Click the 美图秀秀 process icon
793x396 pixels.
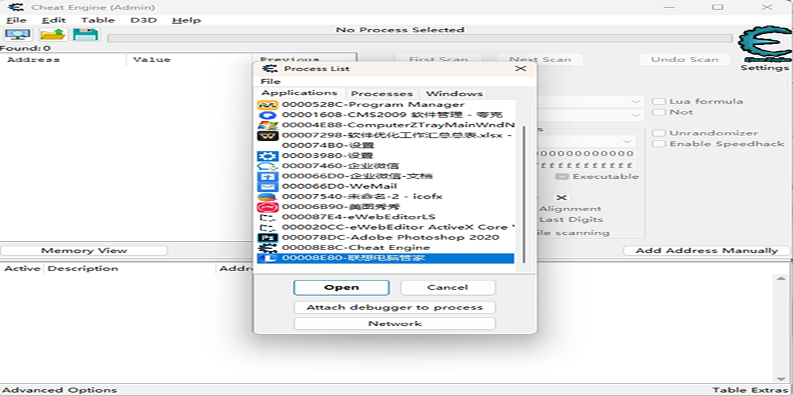(267, 207)
